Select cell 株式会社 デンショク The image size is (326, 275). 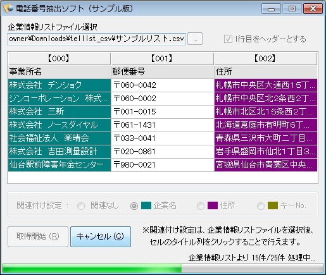pyautogui.click(x=60, y=85)
